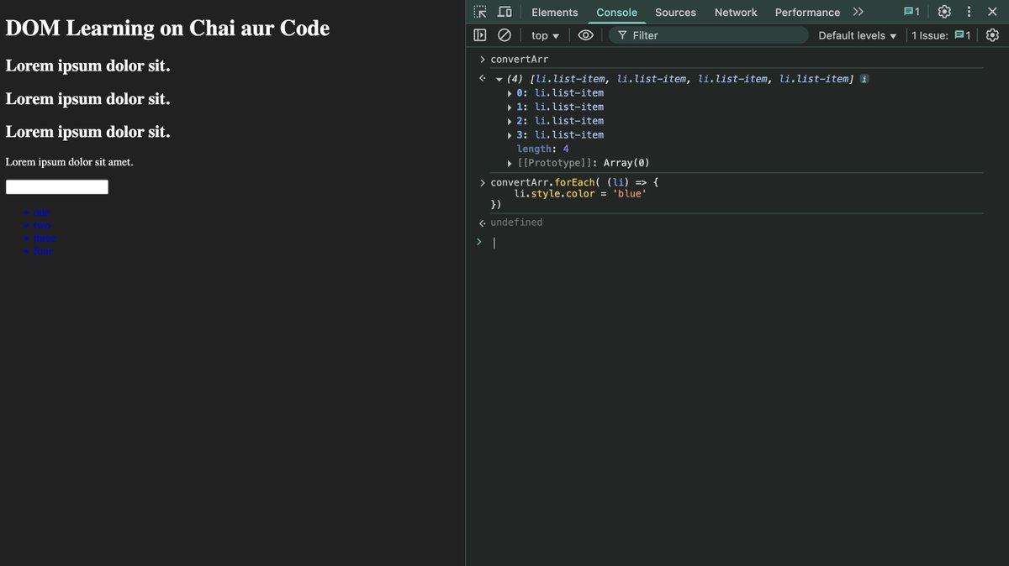
Task: Select the Console tab
Action: click(616, 12)
